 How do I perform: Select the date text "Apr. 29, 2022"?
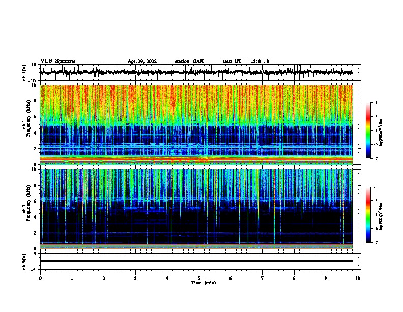tap(142, 61)
